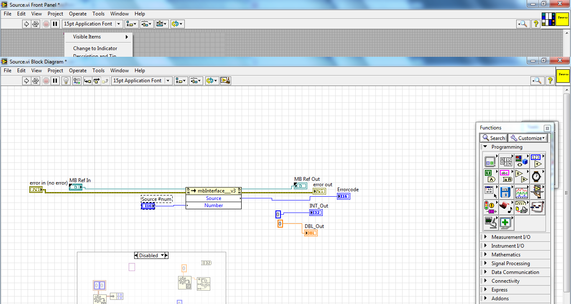Open the Structures palette icon

pyautogui.click(x=490, y=160)
